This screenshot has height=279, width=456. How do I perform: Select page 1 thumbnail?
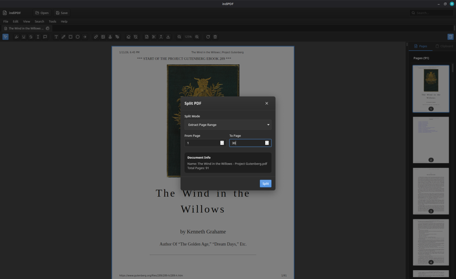point(431,88)
